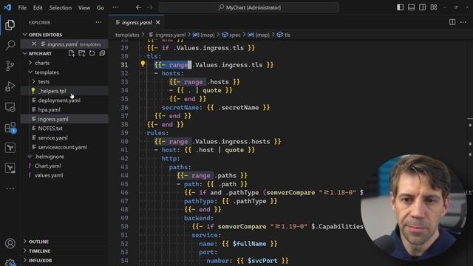This screenshot has height=266, width=473.
Task: Toggle Secondary Side Bar visibility
Action: (422, 7)
